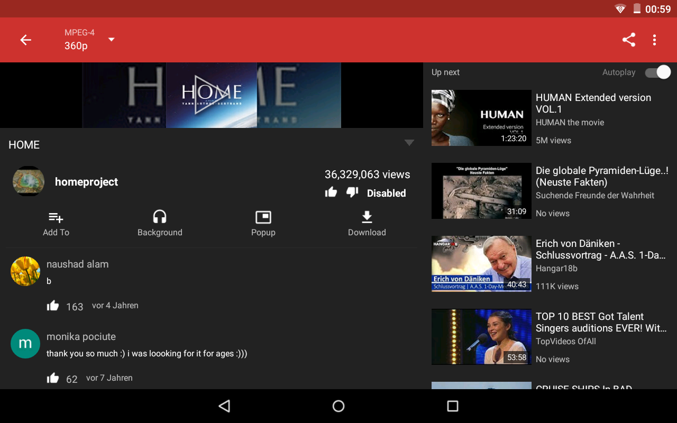
Task: Tap the thumbs-up icon under view count
Action: (x=331, y=192)
